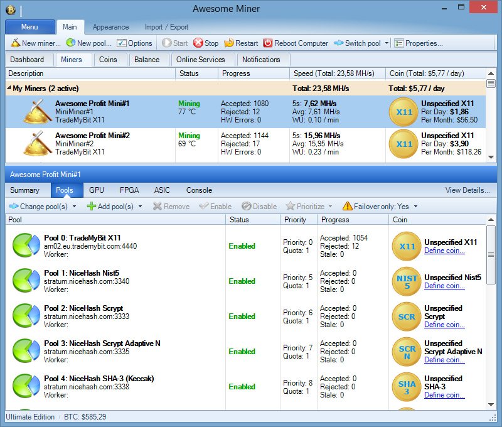Stop the selected miner

point(206,43)
